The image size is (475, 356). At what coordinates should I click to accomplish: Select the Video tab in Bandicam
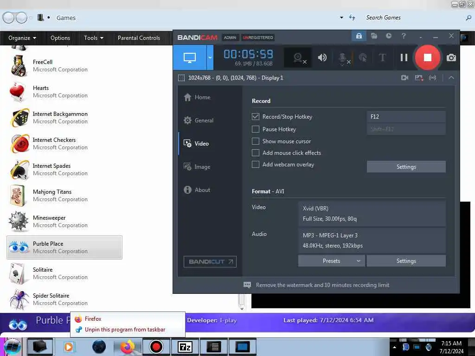click(196, 144)
